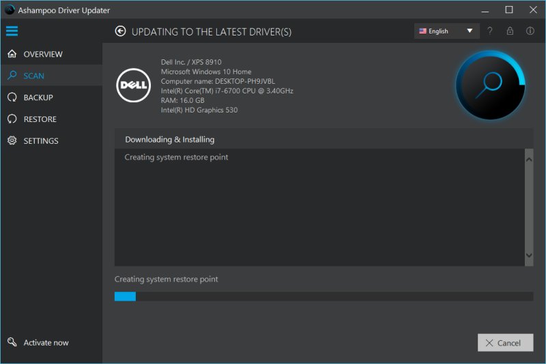Click the Microsoft Windows 10 Home line
The image size is (546, 364).
206,72
